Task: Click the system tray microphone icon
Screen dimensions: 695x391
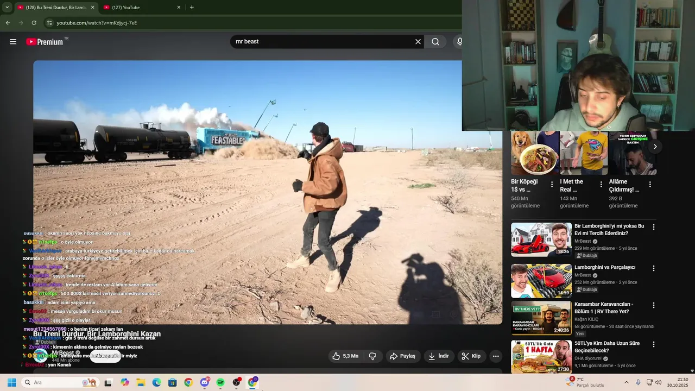Action: point(638,382)
